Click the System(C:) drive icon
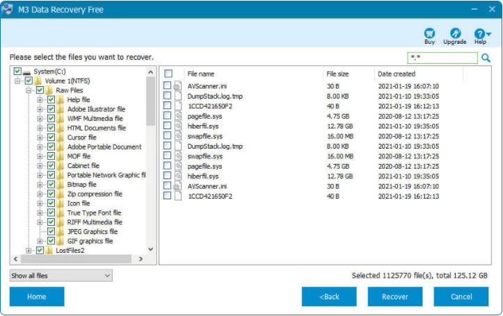Screen dimensions: 503x316 pos(26,72)
